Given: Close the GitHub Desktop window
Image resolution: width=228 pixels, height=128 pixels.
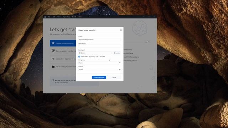Looking at the screenshot, I should [154, 17].
